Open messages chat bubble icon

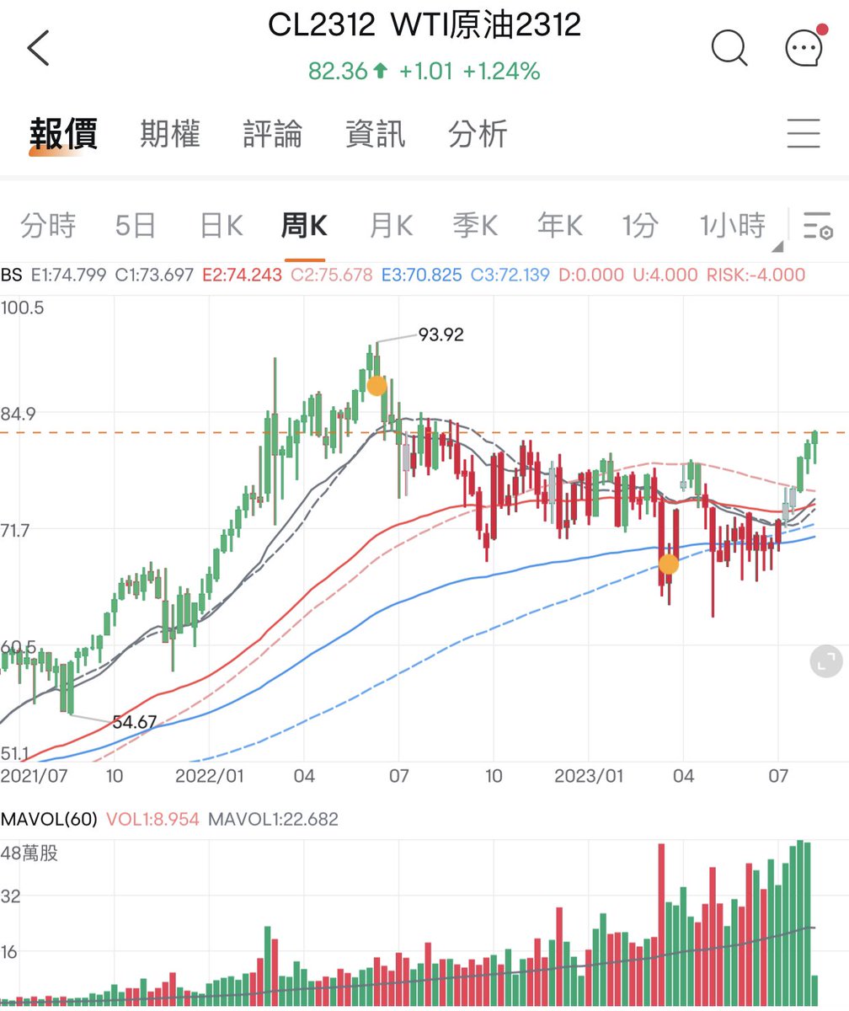pos(804,45)
